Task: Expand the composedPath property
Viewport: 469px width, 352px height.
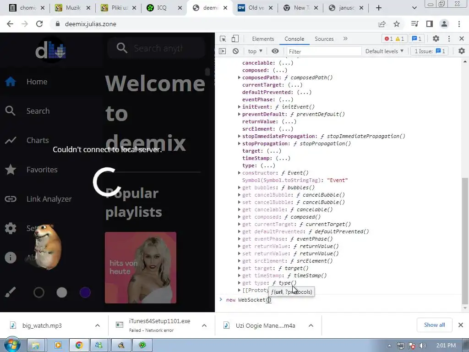Action: [x=239, y=77]
